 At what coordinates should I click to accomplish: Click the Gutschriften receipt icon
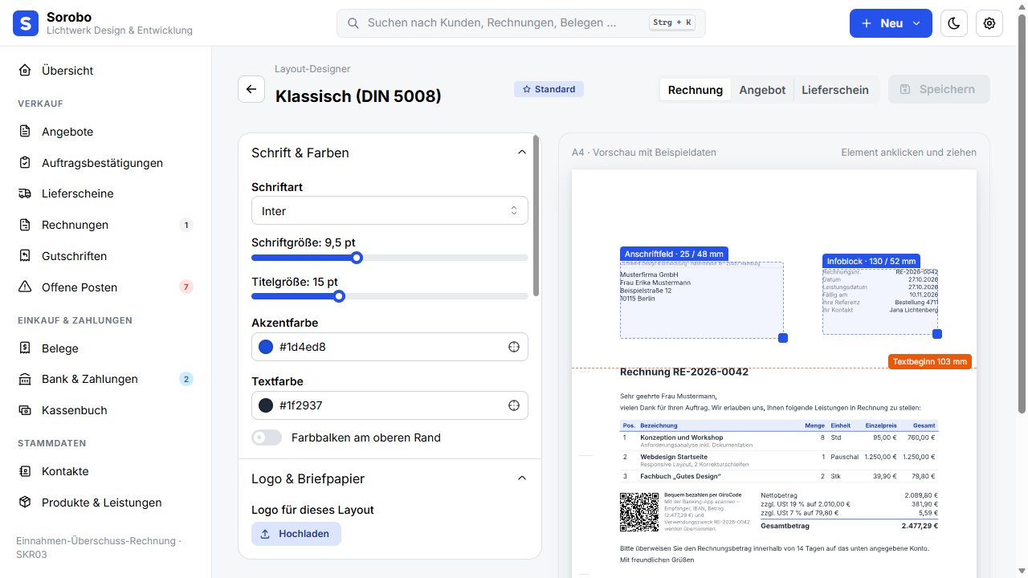[26, 256]
